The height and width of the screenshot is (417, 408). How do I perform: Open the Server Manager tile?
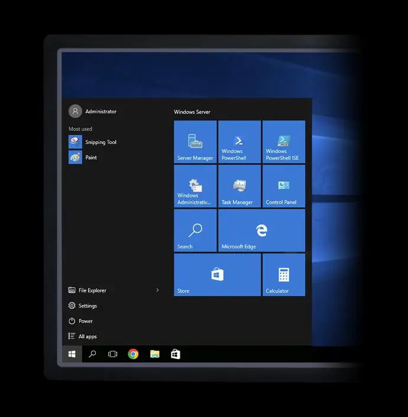tap(195, 142)
